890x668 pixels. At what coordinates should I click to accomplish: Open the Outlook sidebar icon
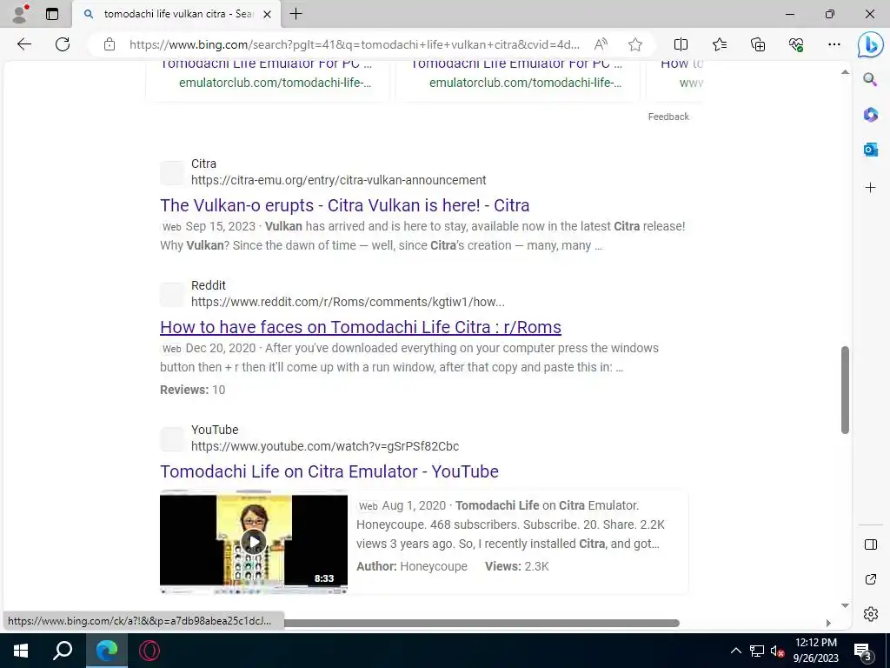pos(870,150)
